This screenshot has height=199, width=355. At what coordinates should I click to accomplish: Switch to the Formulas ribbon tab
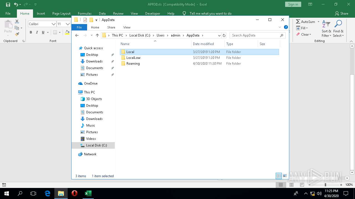point(85,14)
